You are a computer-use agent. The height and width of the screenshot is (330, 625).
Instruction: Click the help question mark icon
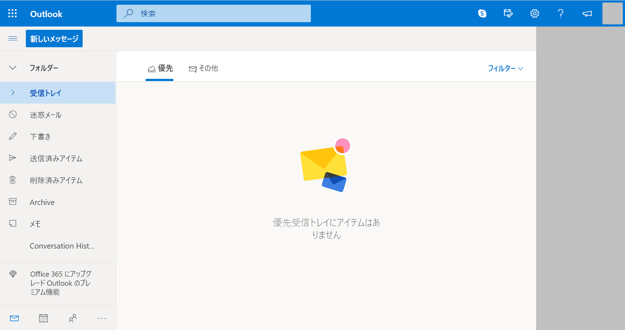pyautogui.click(x=561, y=13)
